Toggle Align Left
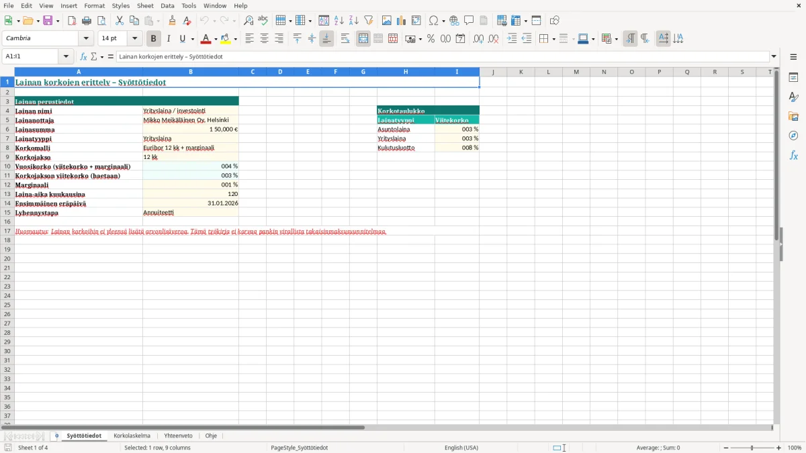 (249, 39)
